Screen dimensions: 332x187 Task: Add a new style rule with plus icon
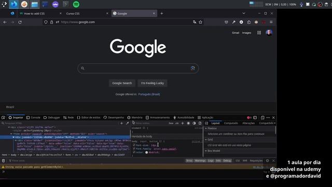click(x=183, y=123)
